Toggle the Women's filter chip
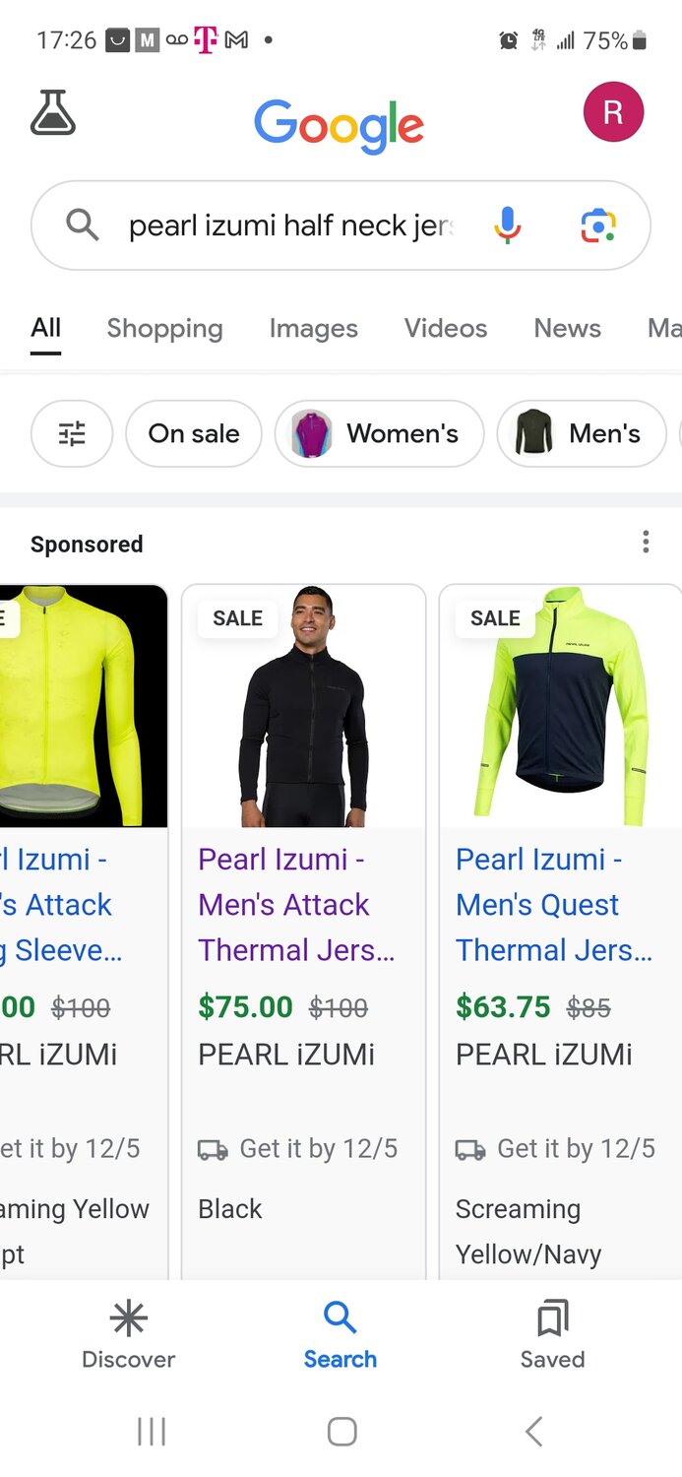Screen dimensions: 682x1477 click(379, 433)
